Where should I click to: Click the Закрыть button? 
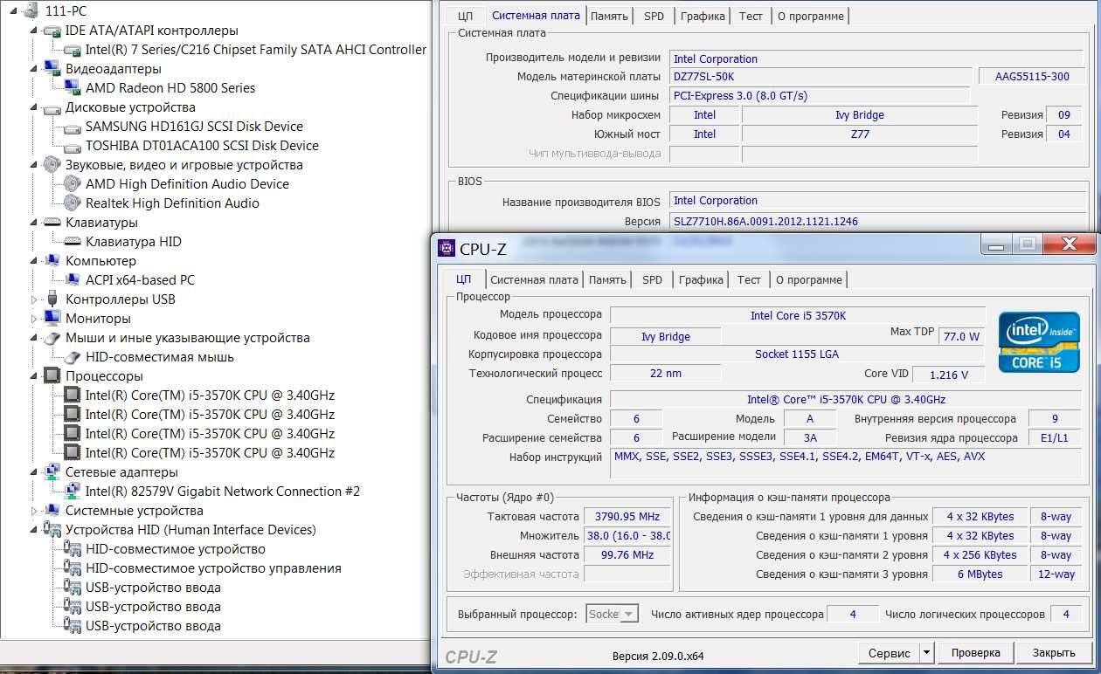[x=1054, y=652]
